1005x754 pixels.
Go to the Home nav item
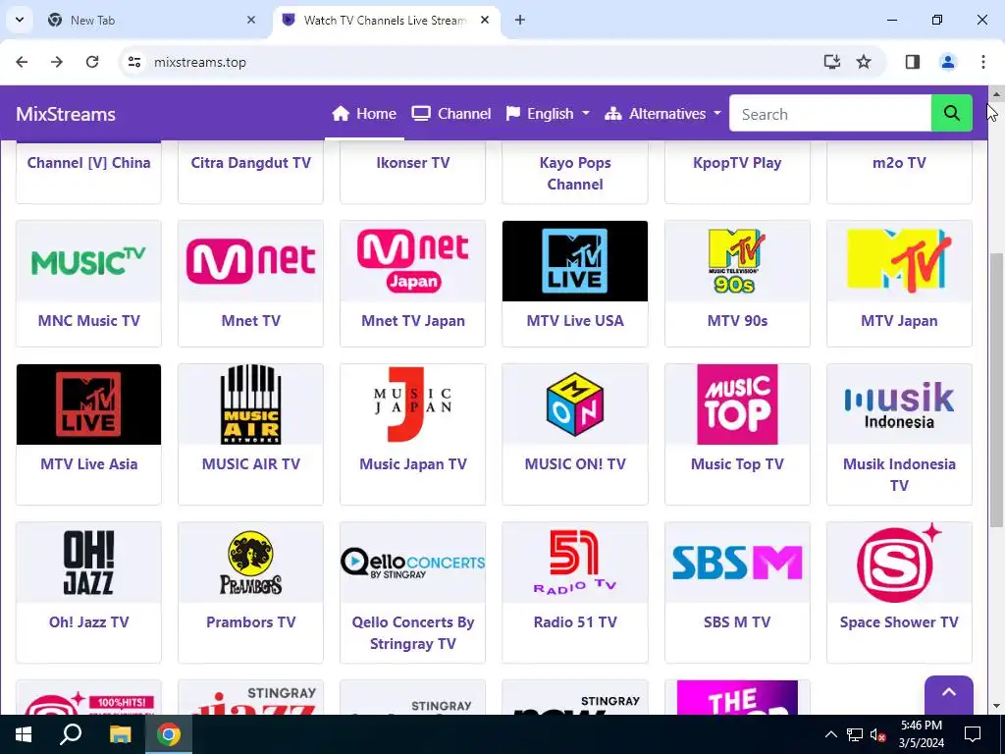tap(364, 114)
